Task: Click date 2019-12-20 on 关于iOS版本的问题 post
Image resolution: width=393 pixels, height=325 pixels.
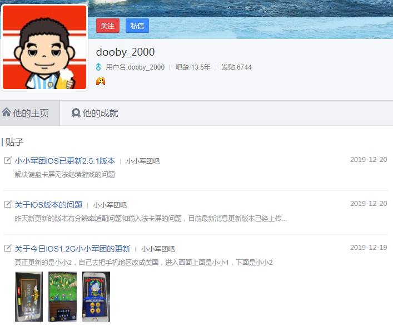Action: click(369, 204)
